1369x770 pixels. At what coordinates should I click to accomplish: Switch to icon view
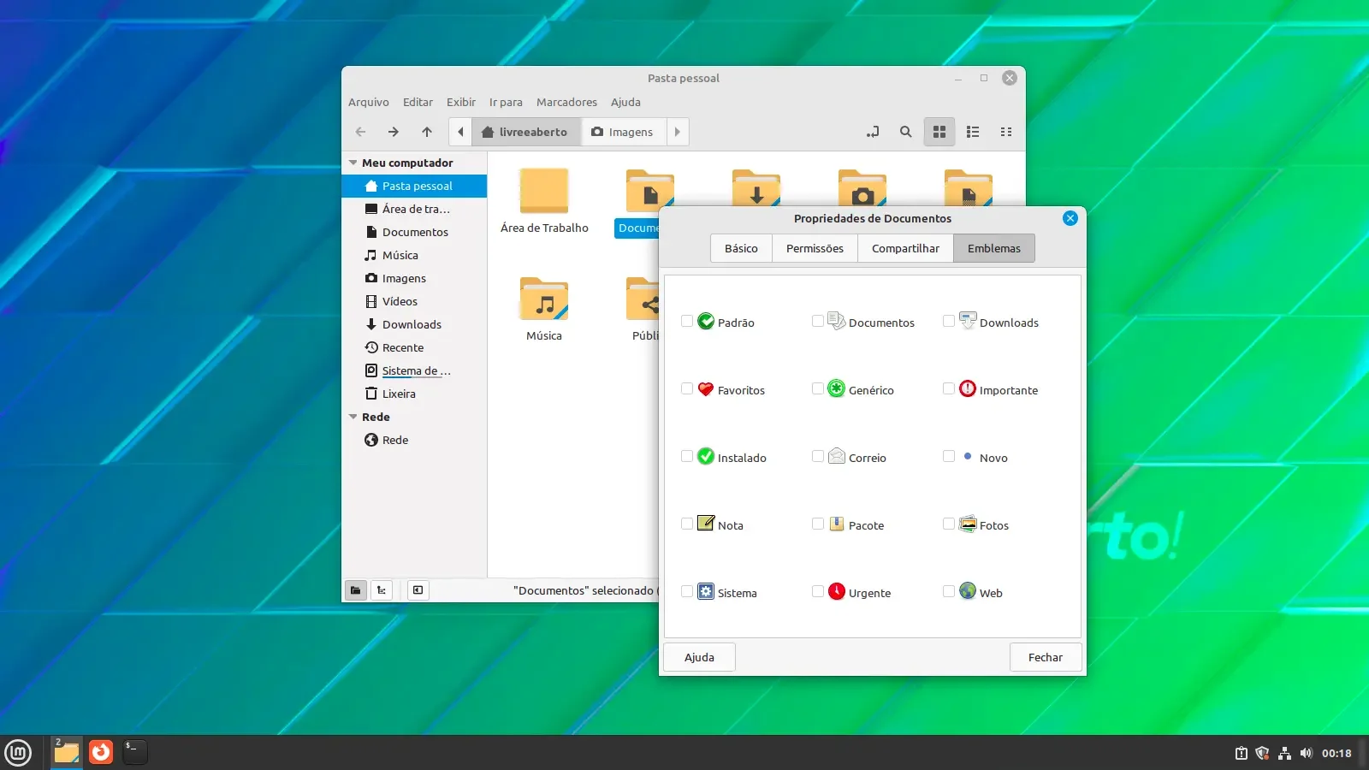point(939,132)
